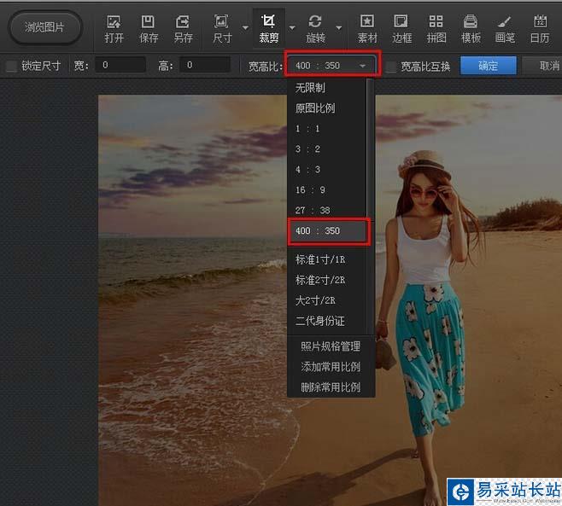Screen dimensions: 562x506
Task: Open the 宽高比 aspect ratio combo box
Action: coord(332,66)
